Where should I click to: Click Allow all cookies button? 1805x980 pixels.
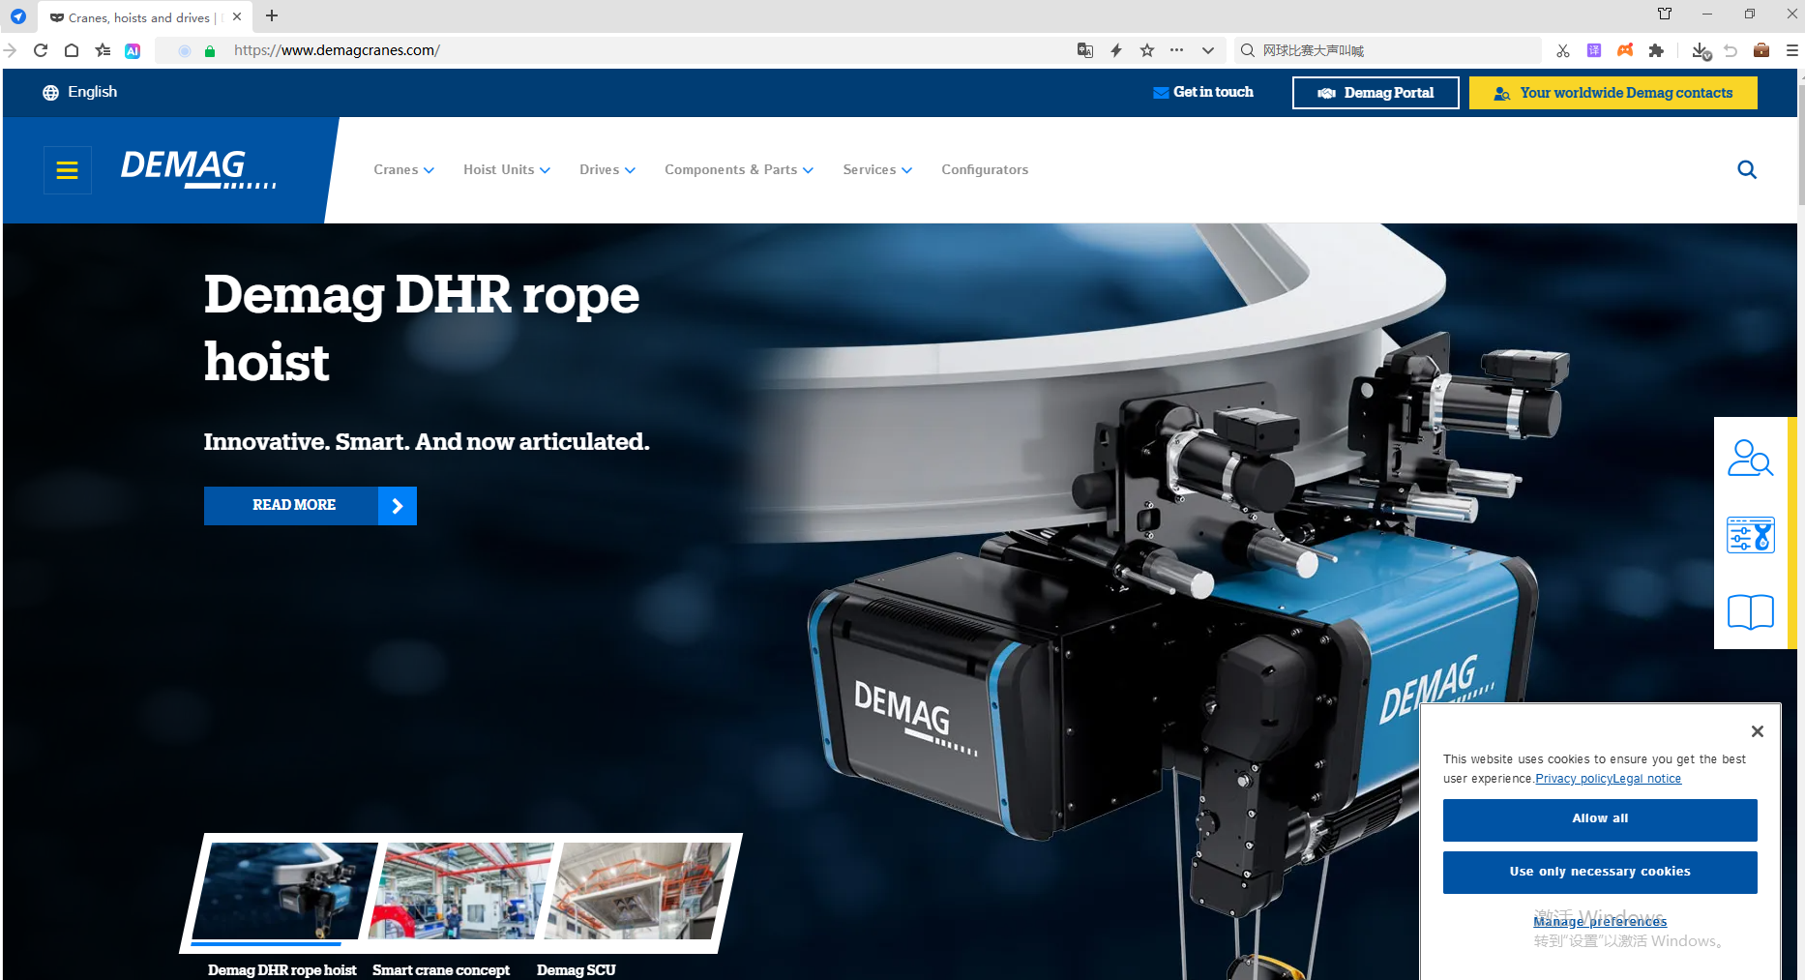[1599, 819]
